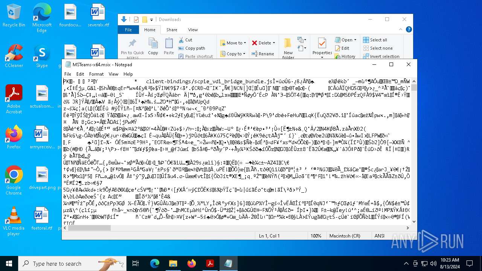Click Select none in Explorer ribbon
Viewport: 482px width, 271px height.
click(x=378, y=48)
